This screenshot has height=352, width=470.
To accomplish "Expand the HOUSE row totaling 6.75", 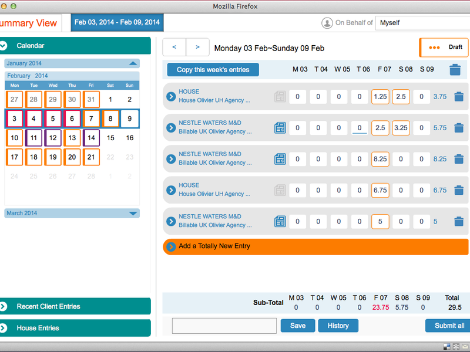I will (171, 190).
